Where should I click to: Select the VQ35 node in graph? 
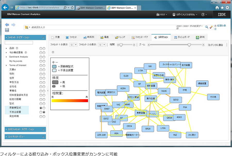click(164, 91)
